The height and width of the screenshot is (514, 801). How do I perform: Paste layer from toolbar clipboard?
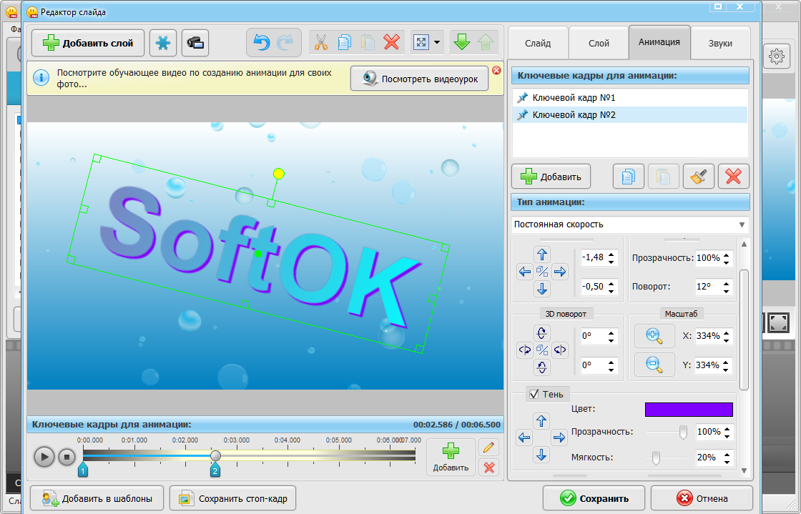[x=368, y=42]
